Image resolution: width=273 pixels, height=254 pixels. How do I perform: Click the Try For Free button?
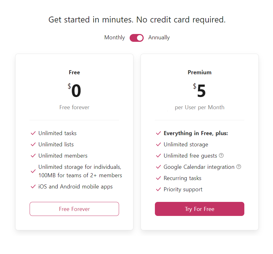(x=199, y=209)
